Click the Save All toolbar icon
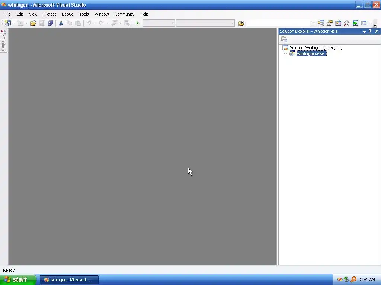This screenshot has height=285, width=381. pyautogui.click(x=50, y=23)
